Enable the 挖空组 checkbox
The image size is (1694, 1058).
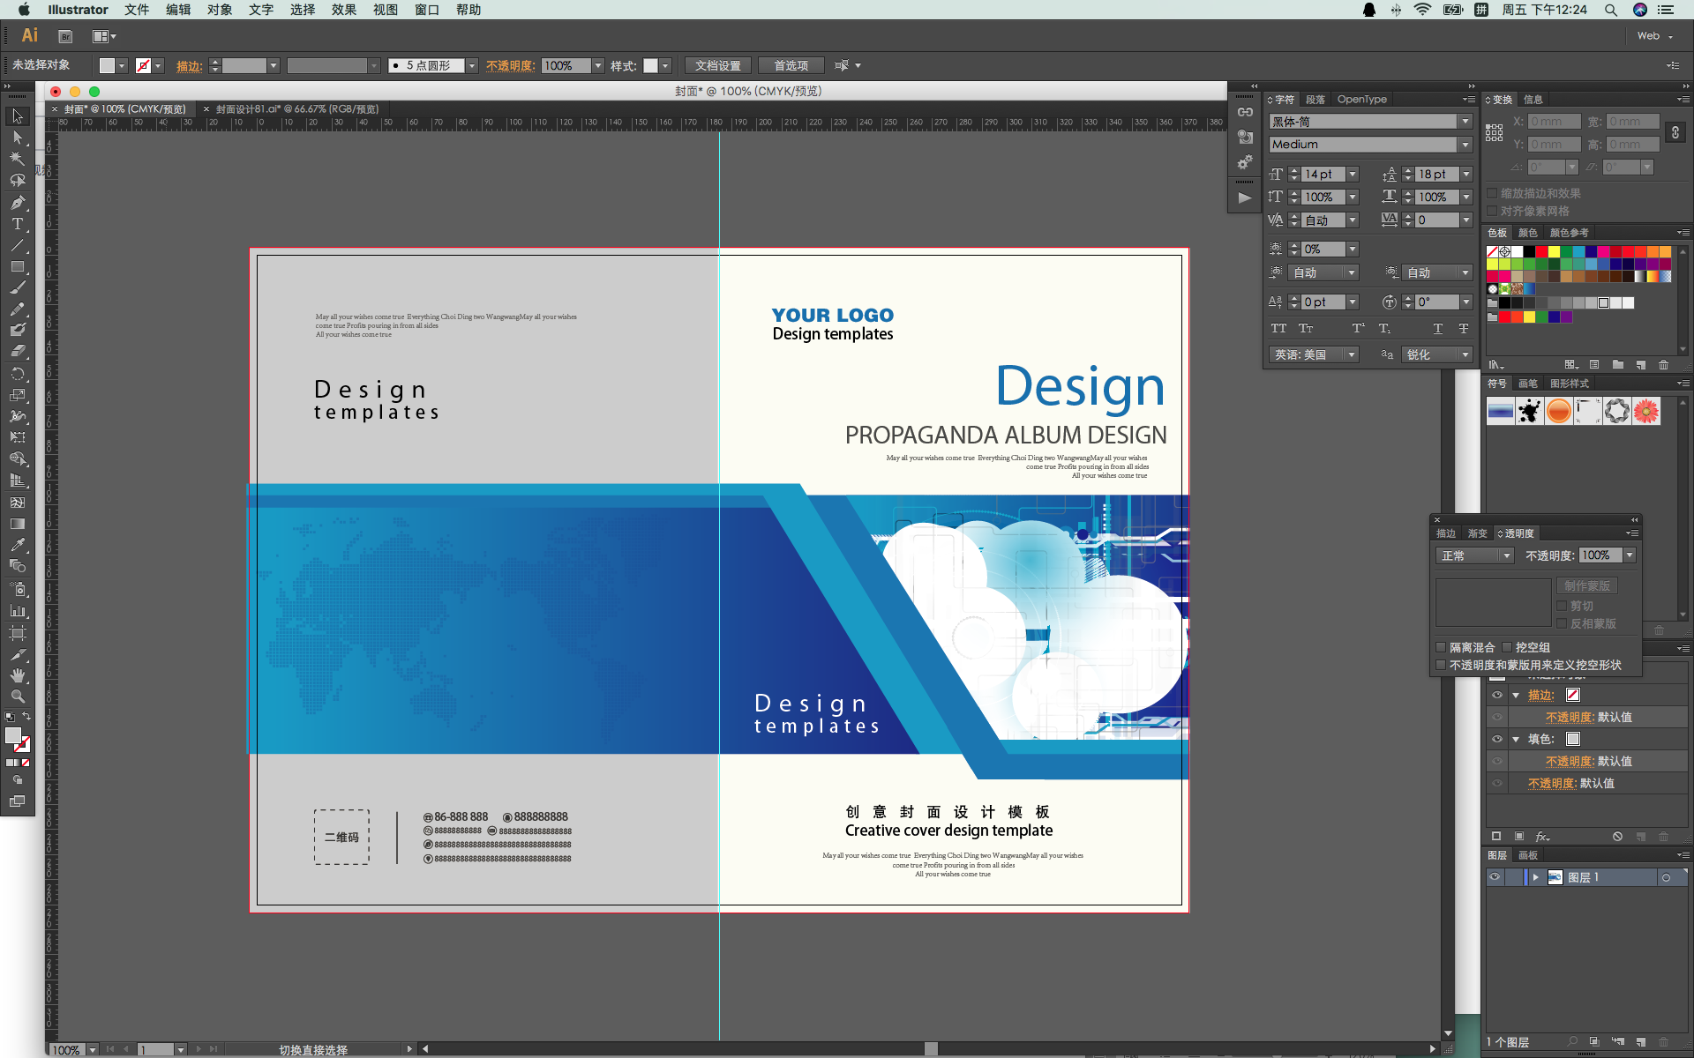1508,647
